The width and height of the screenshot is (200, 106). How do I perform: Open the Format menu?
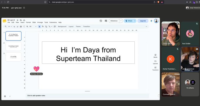pos(28,22)
